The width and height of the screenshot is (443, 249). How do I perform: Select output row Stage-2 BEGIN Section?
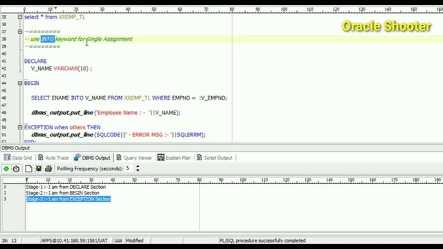[x=62, y=193]
